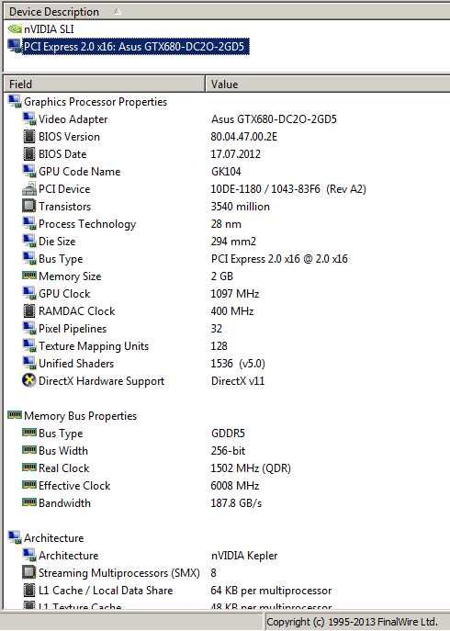
Task: Click the Texture Mapping Units icon
Action: 29,345
